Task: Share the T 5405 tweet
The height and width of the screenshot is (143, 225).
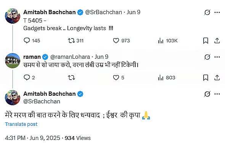Action: tap(217, 40)
